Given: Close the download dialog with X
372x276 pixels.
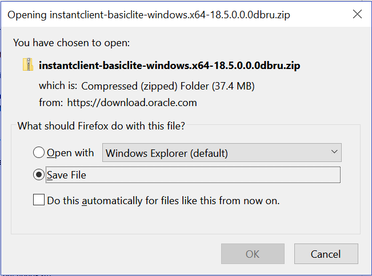Looking at the screenshot, I should click(x=358, y=14).
